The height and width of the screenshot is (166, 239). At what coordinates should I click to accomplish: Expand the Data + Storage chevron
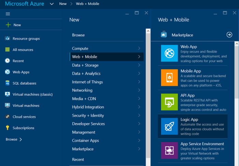(x=139, y=65)
